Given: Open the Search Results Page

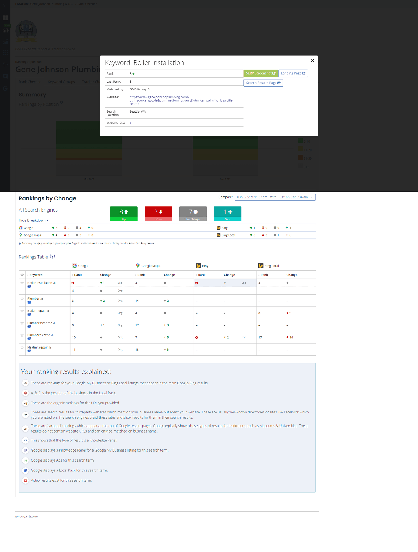Looking at the screenshot, I should point(263,83).
